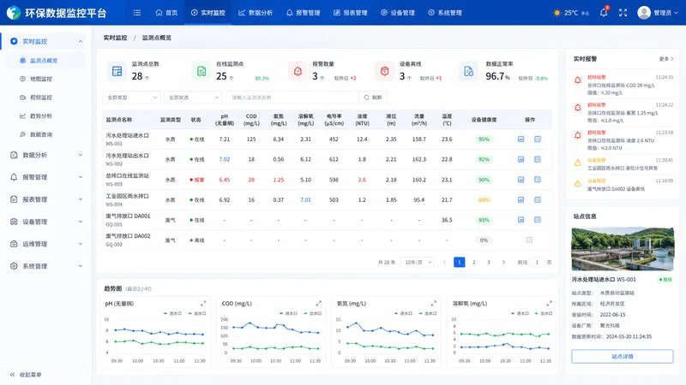Expand the 溶解氧 trend chart

(x=549, y=303)
